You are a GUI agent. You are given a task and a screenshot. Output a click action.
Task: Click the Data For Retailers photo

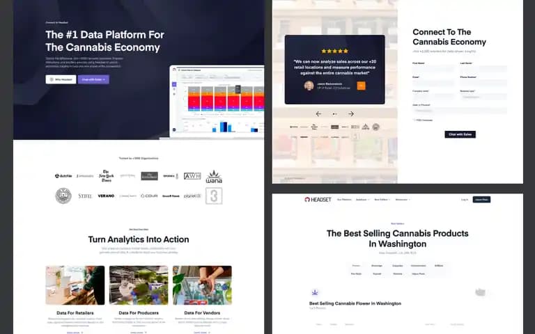(x=75, y=285)
